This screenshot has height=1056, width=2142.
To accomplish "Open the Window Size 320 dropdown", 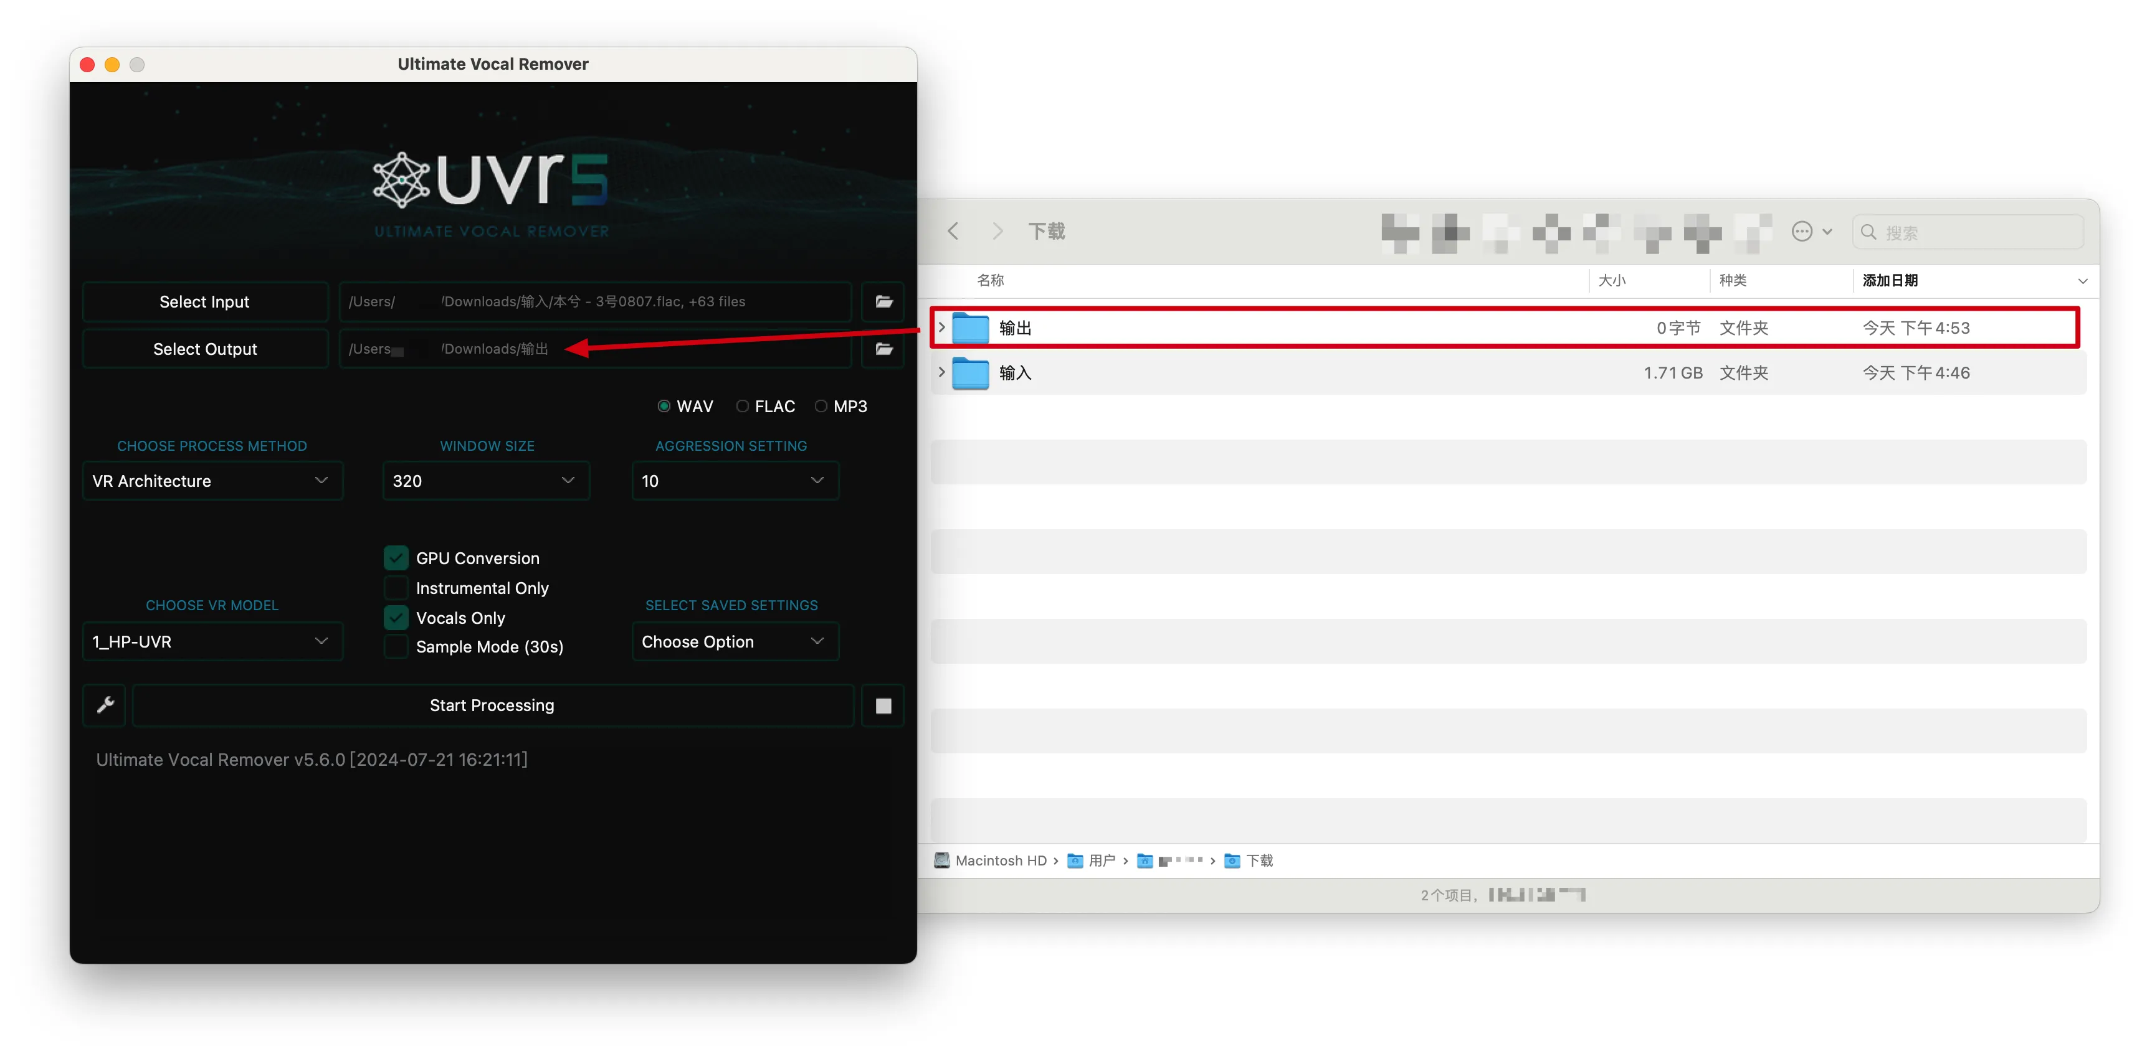I will click(487, 481).
